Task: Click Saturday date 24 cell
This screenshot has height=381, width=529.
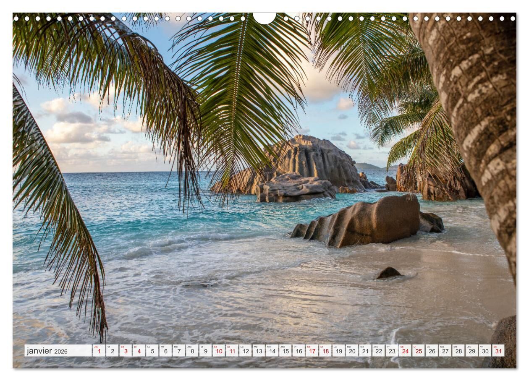Action: tap(405, 351)
